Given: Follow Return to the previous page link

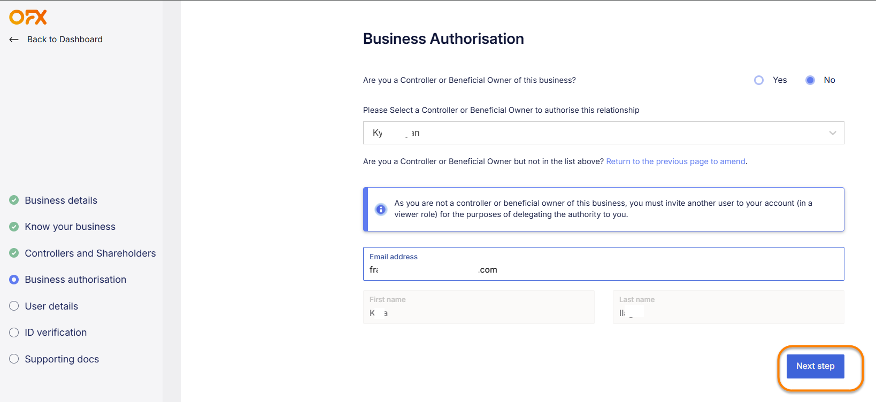Looking at the screenshot, I should [x=675, y=161].
